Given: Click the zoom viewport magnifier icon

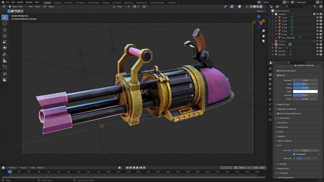Looking at the screenshot, I should coord(263,31).
